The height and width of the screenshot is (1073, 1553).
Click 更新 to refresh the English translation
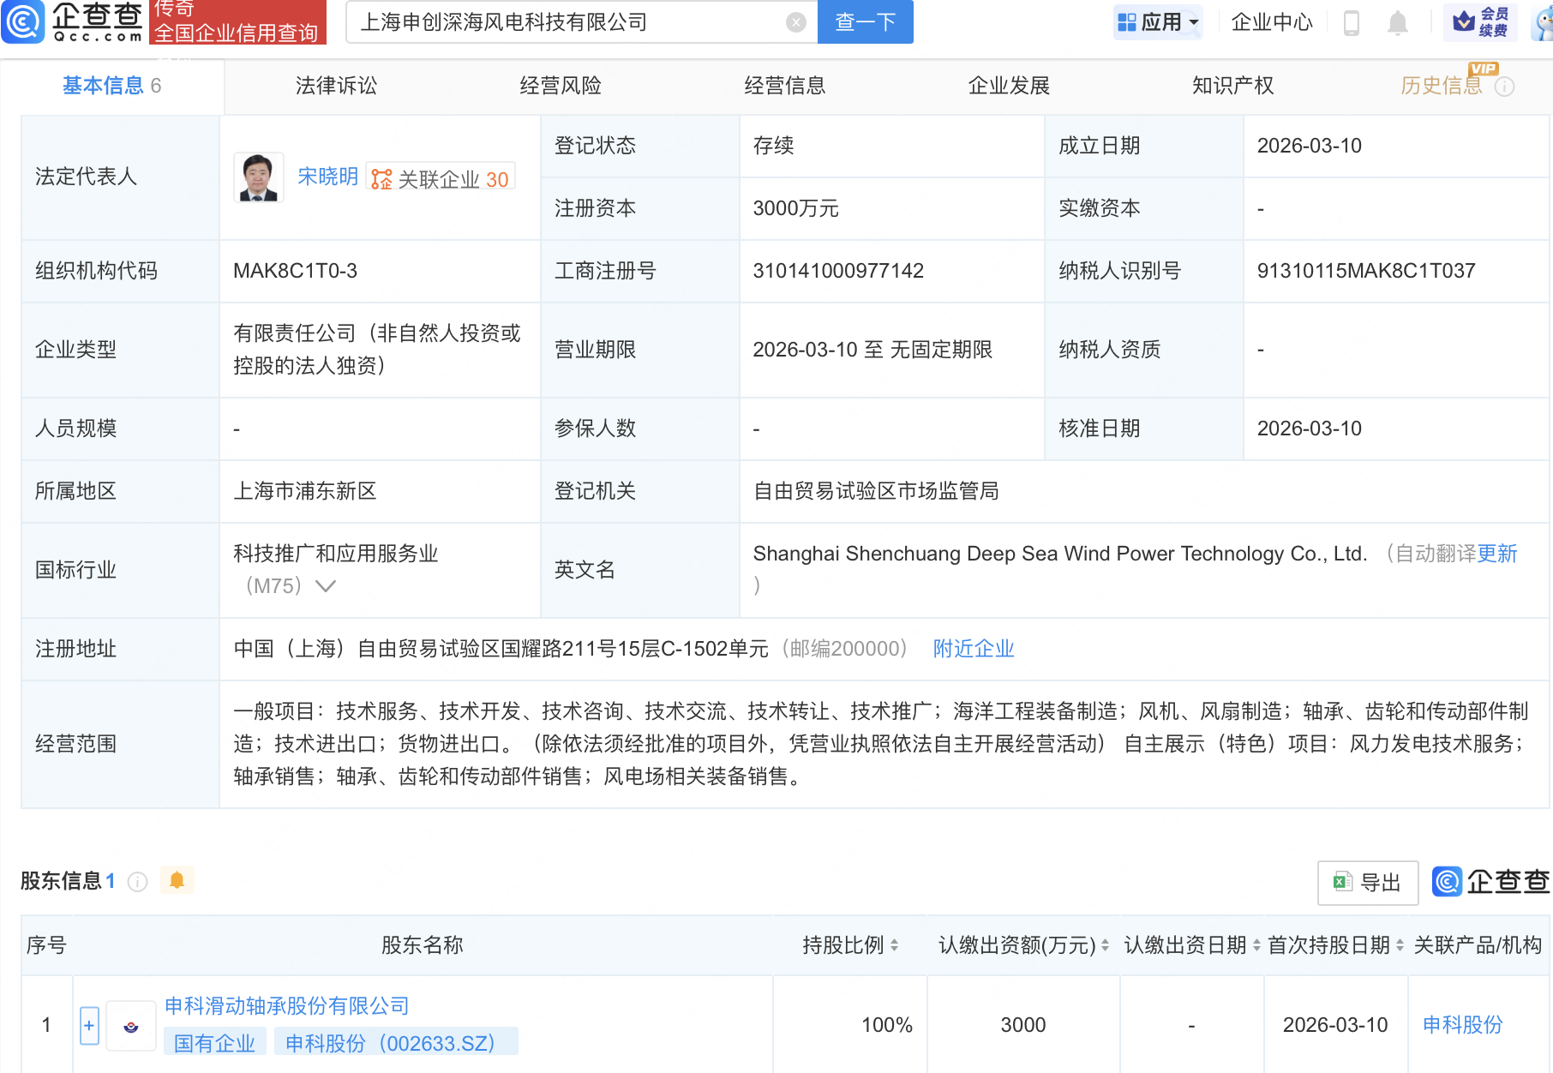point(1497,554)
